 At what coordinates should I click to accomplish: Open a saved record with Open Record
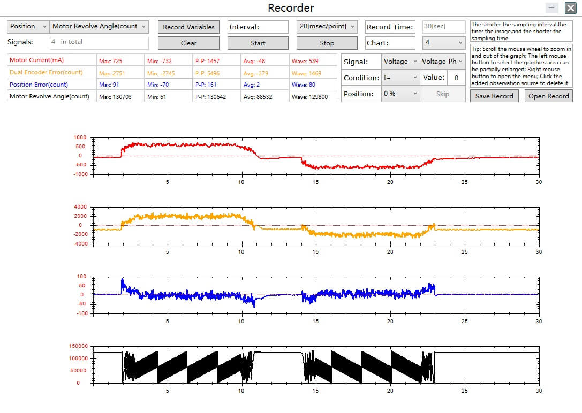pos(548,96)
